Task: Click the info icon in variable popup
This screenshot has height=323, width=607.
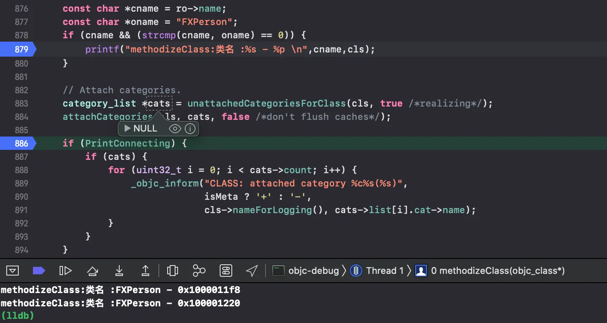Action: tap(190, 129)
